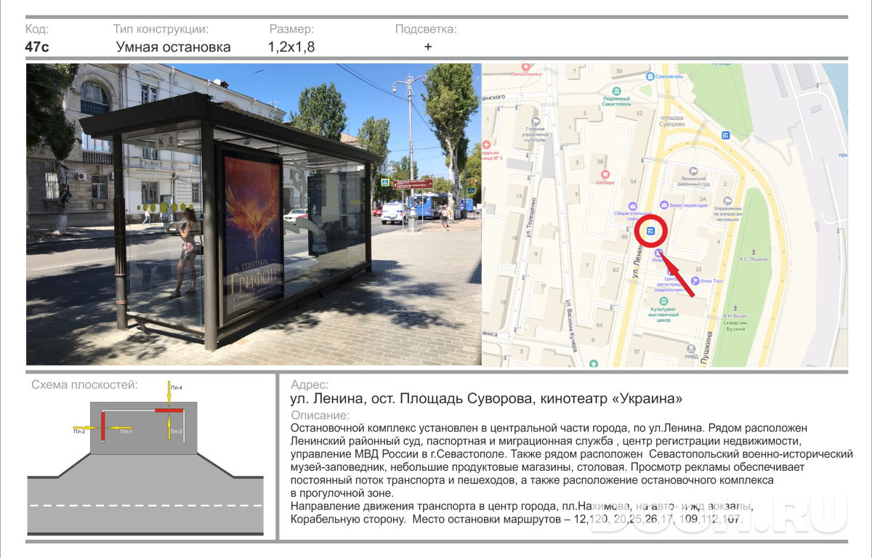Viewport: 872px width, 558px height.
Task: Click the "ул. Терещенко" street label on map
Action: (531, 218)
